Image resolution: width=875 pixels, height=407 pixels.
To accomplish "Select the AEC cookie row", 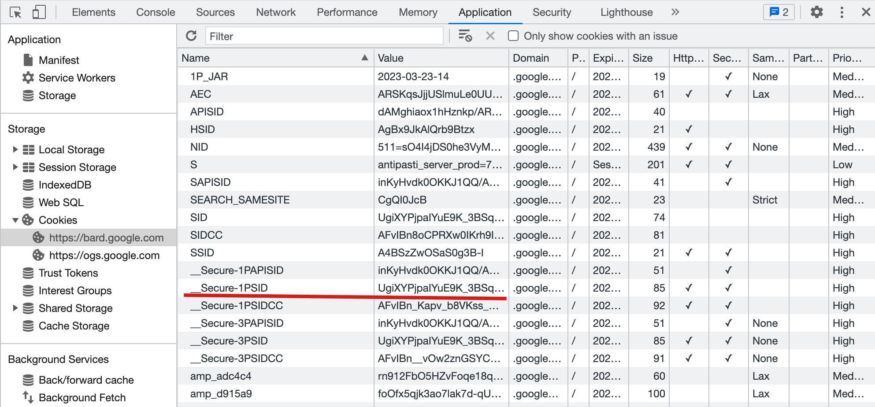I will (x=526, y=94).
